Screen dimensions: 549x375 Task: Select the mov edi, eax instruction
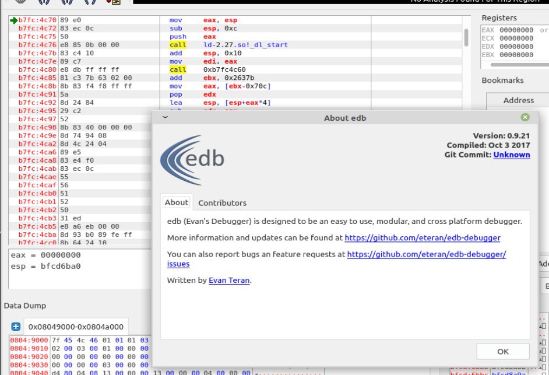click(x=203, y=61)
